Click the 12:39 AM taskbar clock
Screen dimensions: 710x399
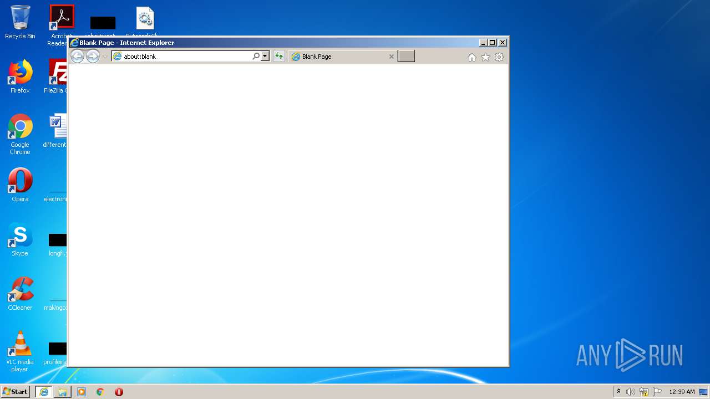coord(682,392)
